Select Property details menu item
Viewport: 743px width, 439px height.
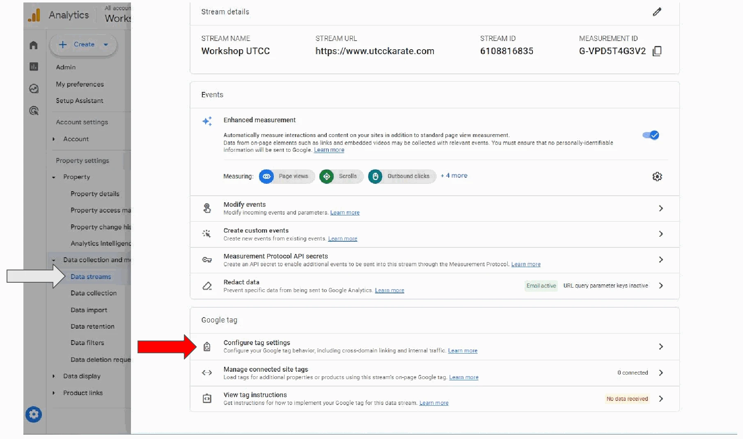pos(95,194)
